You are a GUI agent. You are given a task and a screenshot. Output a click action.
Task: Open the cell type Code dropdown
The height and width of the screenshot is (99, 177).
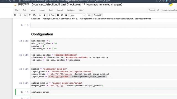coord(77,15)
